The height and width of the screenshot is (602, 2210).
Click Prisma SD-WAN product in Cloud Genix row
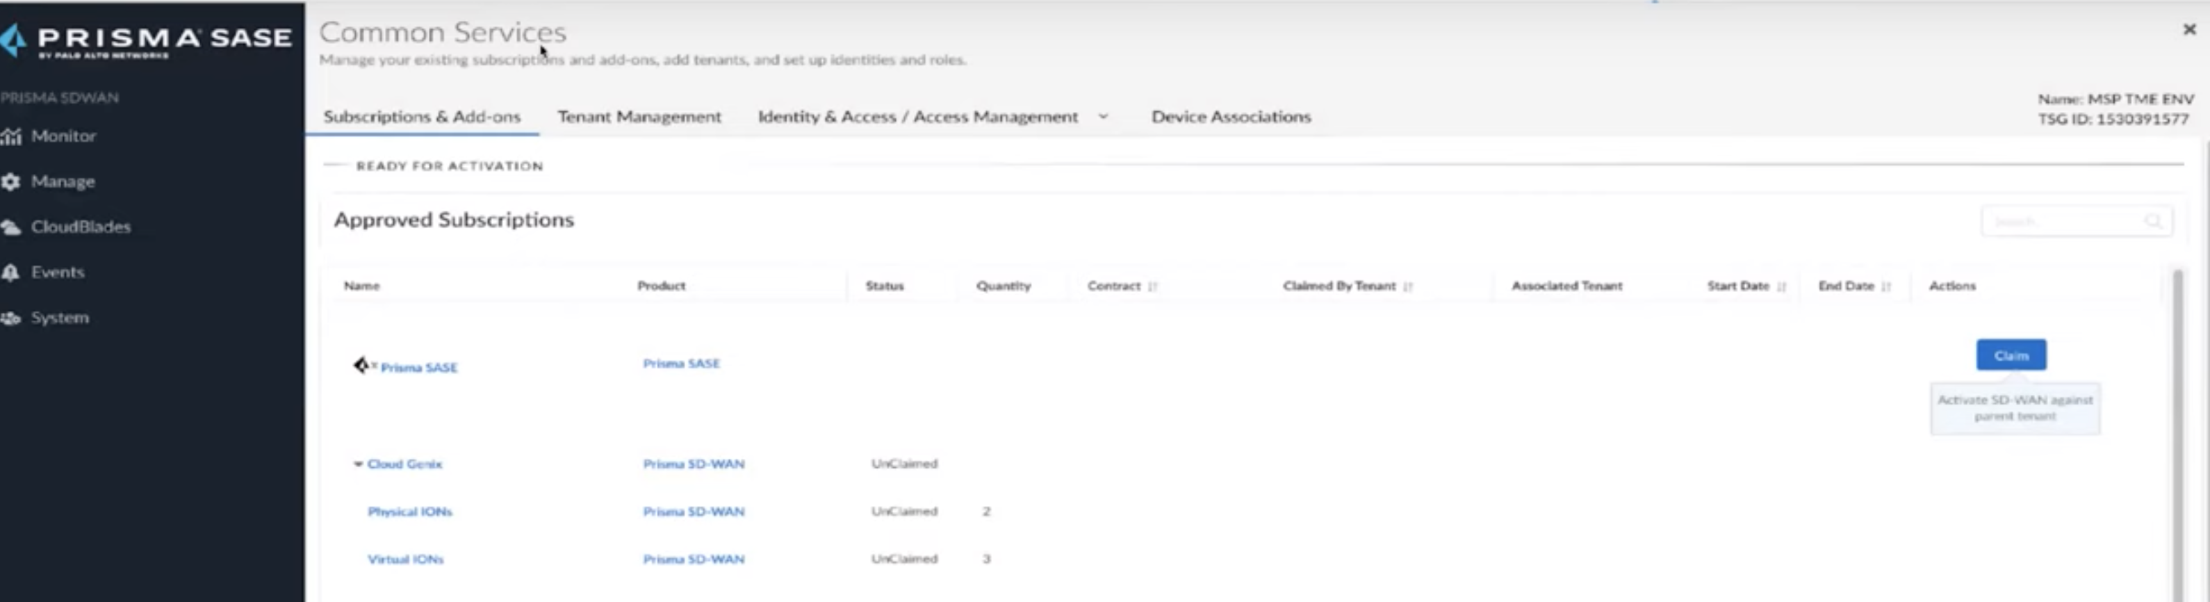click(694, 464)
